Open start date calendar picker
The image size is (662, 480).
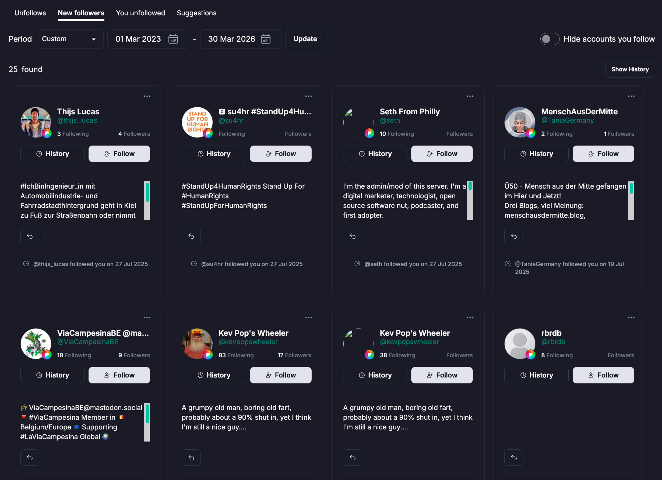(173, 39)
